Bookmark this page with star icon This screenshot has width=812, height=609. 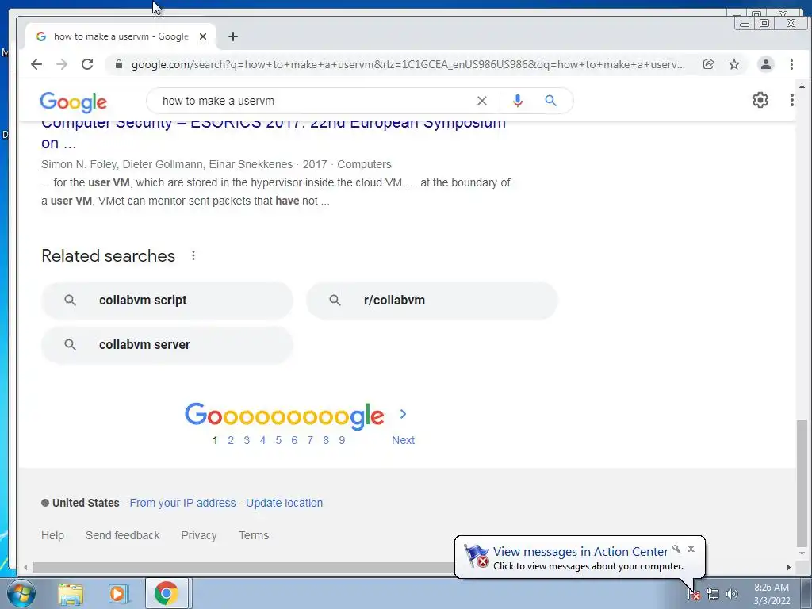[734, 64]
